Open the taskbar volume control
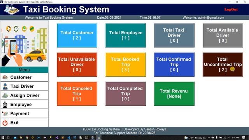Viewport: 249px width, 140px height. click(228, 138)
